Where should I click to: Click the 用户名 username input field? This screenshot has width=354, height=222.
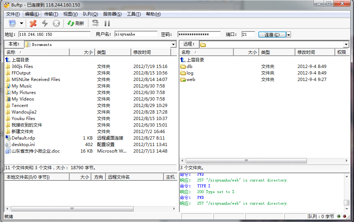click(136, 34)
